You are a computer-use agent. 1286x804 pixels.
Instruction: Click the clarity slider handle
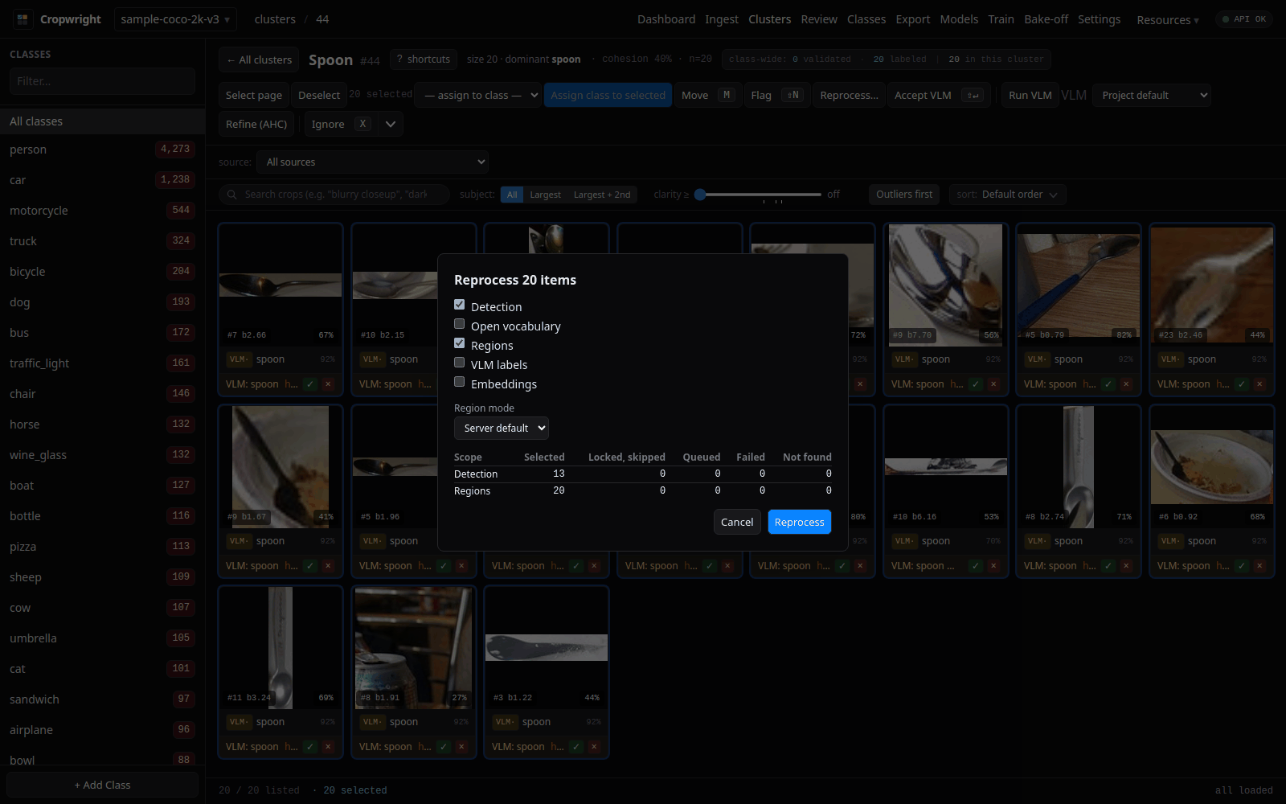click(x=700, y=195)
